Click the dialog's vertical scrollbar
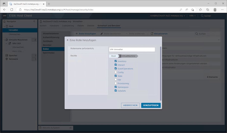 [161, 74]
